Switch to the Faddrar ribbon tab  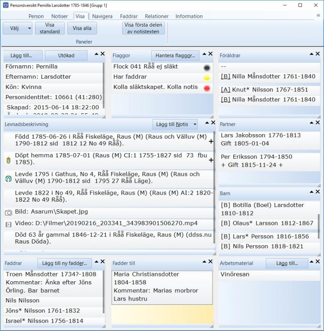tap(129, 16)
